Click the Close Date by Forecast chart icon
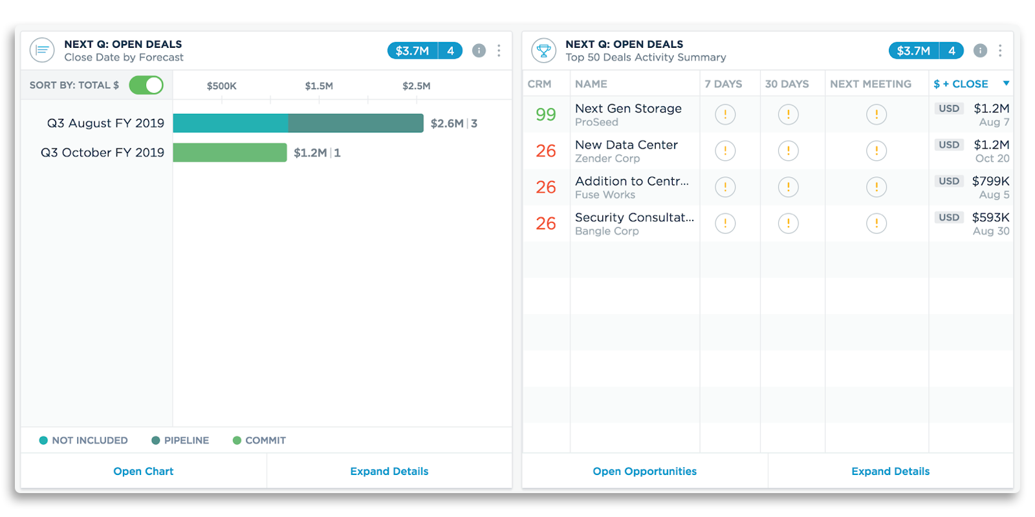 click(42, 50)
